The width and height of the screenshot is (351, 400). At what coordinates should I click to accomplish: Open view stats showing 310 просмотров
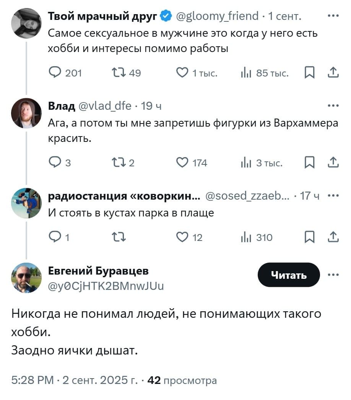click(x=247, y=237)
